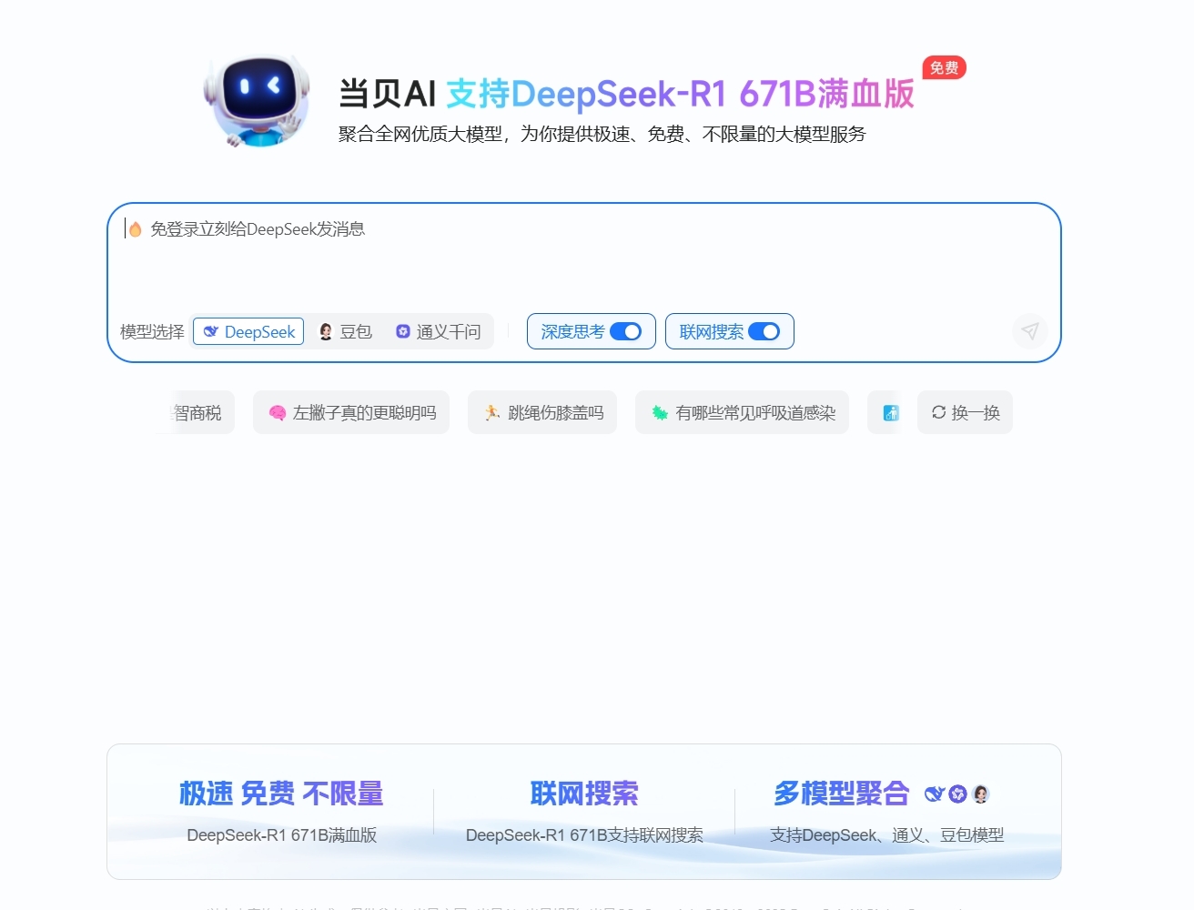This screenshot has width=1194, height=910.
Task: Click the 极速 免费 不限量 banner heading
Action: (x=281, y=794)
